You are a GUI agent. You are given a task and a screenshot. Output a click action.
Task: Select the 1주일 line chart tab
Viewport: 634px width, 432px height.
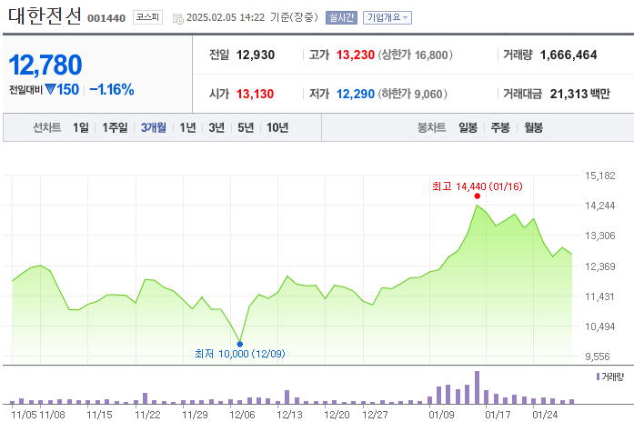click(x=115, y=127)
